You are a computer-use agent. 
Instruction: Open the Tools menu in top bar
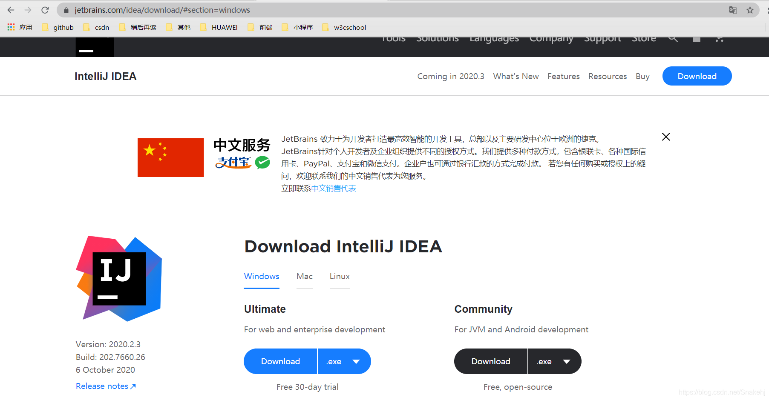pos(393,39)
